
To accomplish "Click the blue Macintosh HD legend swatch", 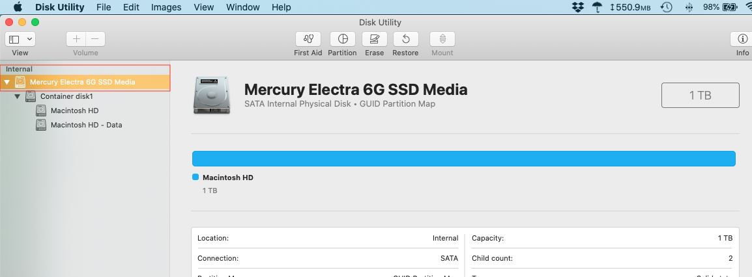I will point(195,177).
